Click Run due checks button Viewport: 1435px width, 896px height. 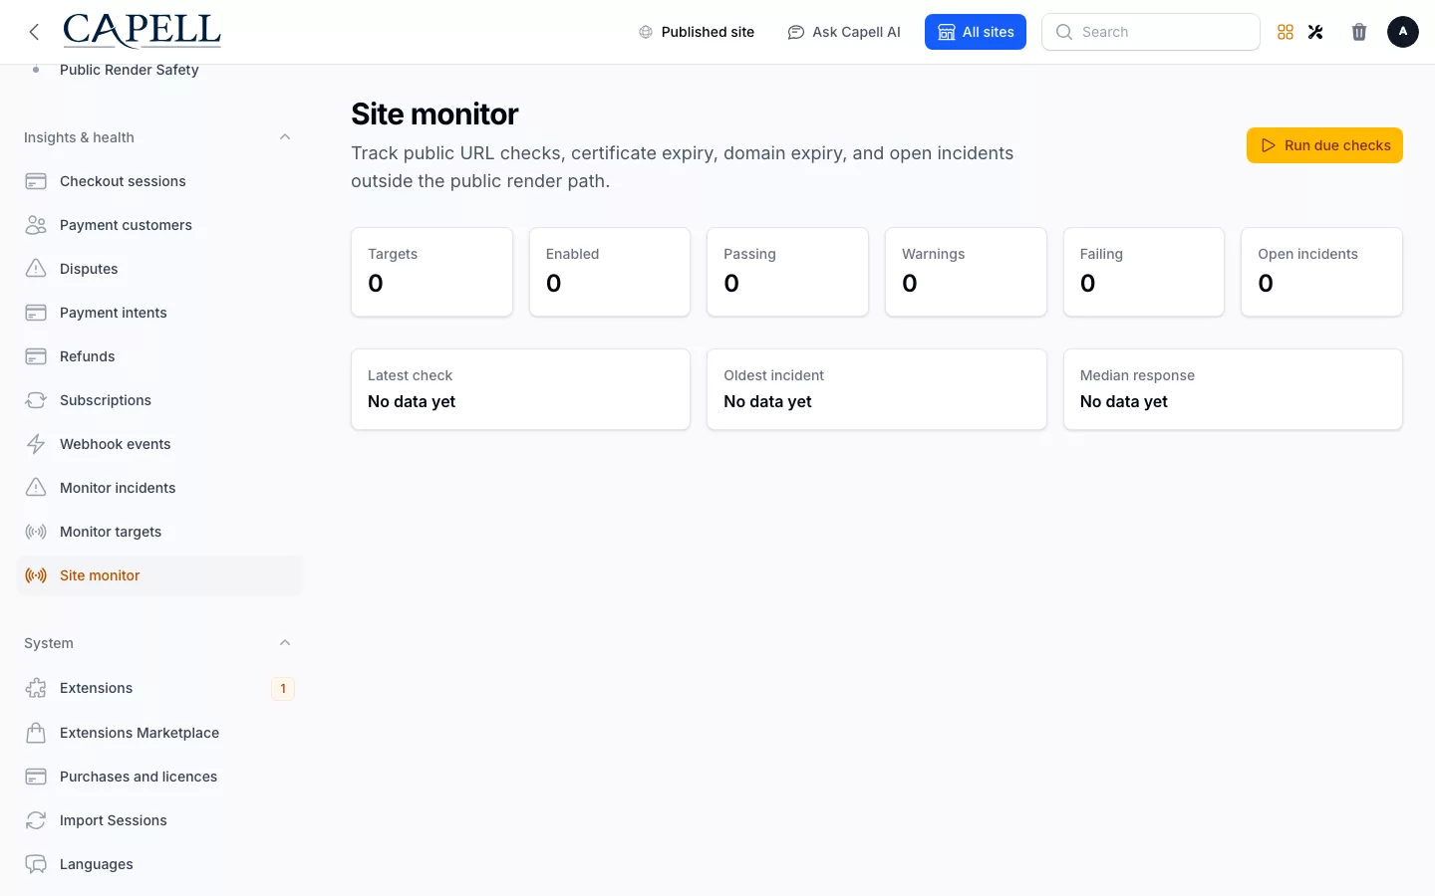[1324, 145]
